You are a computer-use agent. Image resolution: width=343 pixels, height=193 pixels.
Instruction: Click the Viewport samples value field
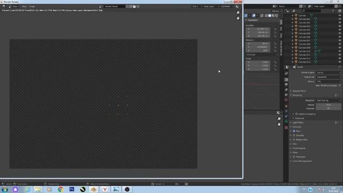[x=329, y=108]
